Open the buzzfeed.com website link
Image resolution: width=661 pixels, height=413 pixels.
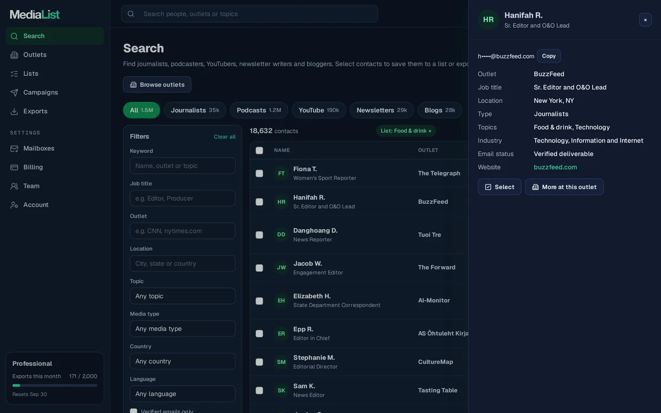pyautogui.click(x=555, y=167)
